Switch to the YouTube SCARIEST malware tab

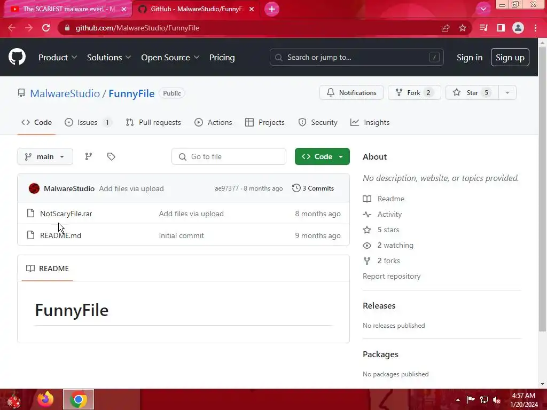tap(68, 9)
